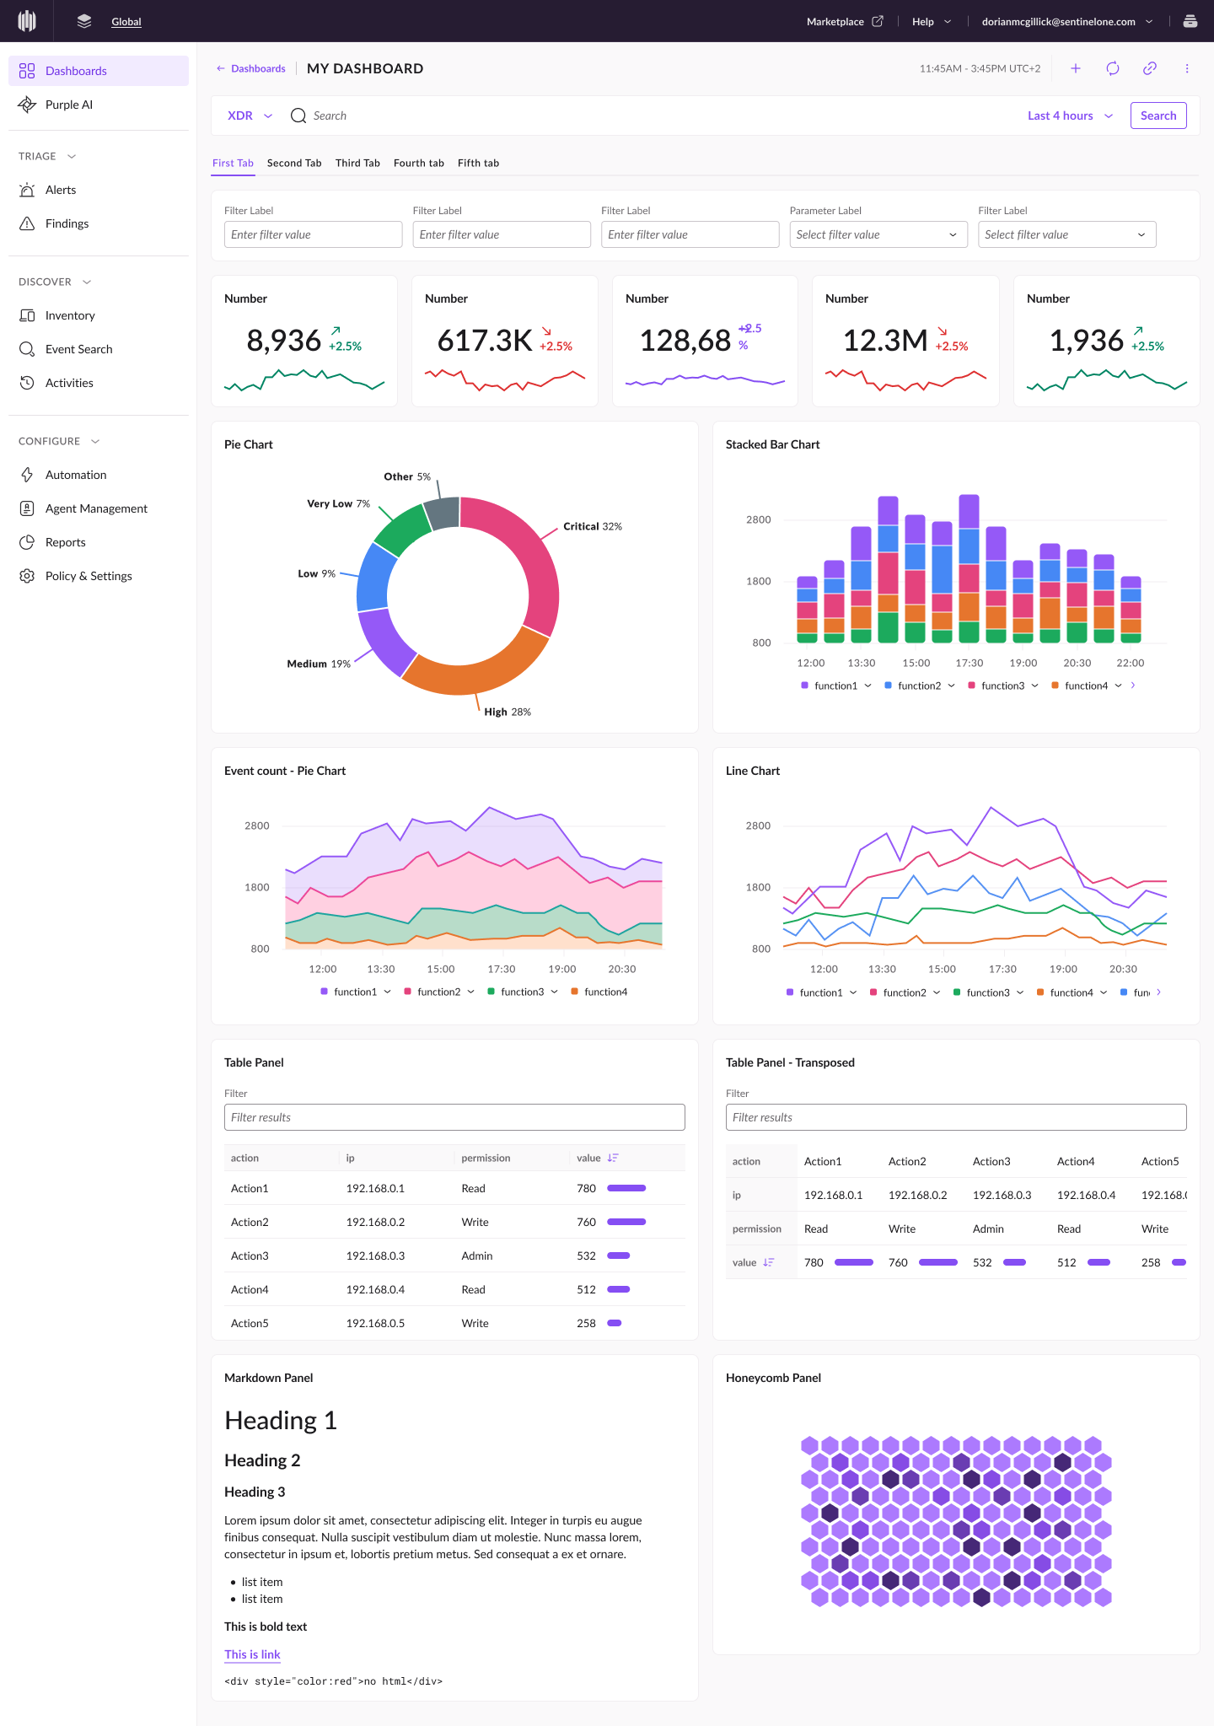Sort Table Panel by value column icon
The image size is (1214, 1726).
(x=613, y=1158)
